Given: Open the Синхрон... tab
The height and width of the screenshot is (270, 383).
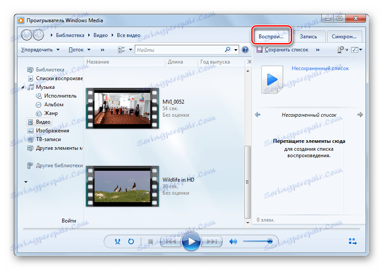Looking at the screenshot, I should click(344, 37).
